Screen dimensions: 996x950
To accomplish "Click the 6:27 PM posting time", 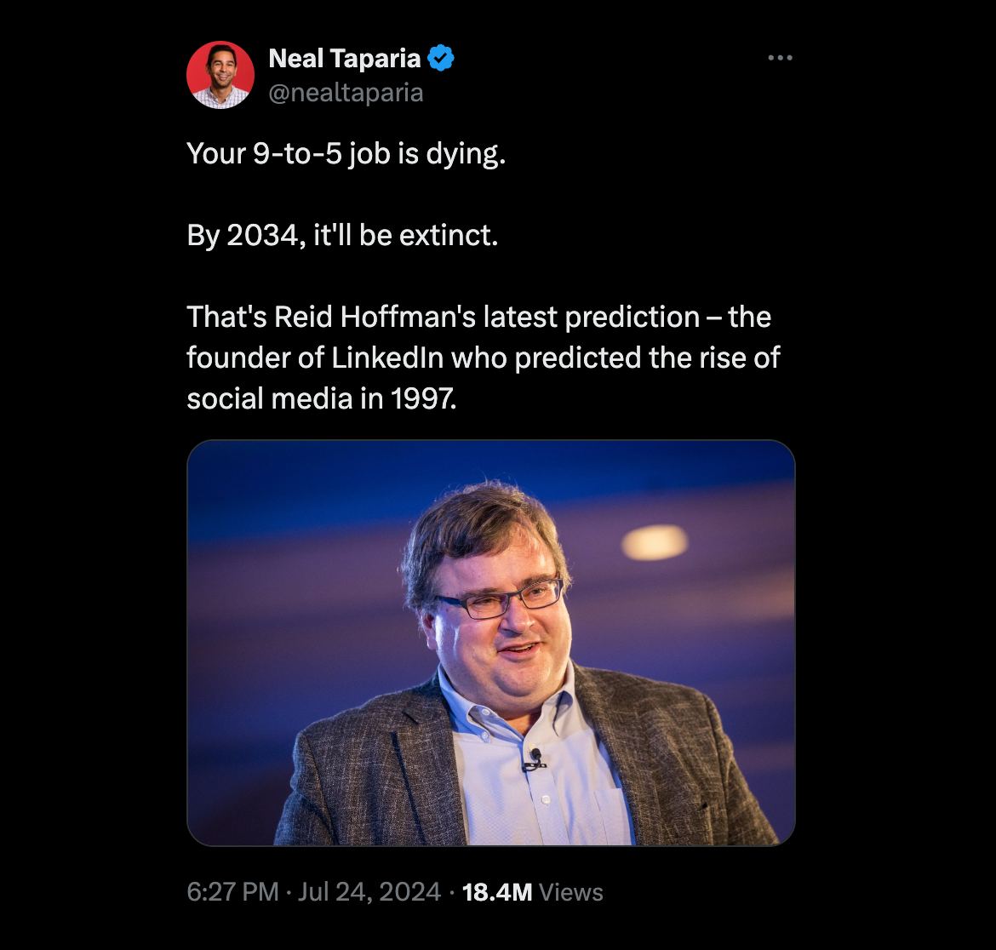I will tap(230, 892).
